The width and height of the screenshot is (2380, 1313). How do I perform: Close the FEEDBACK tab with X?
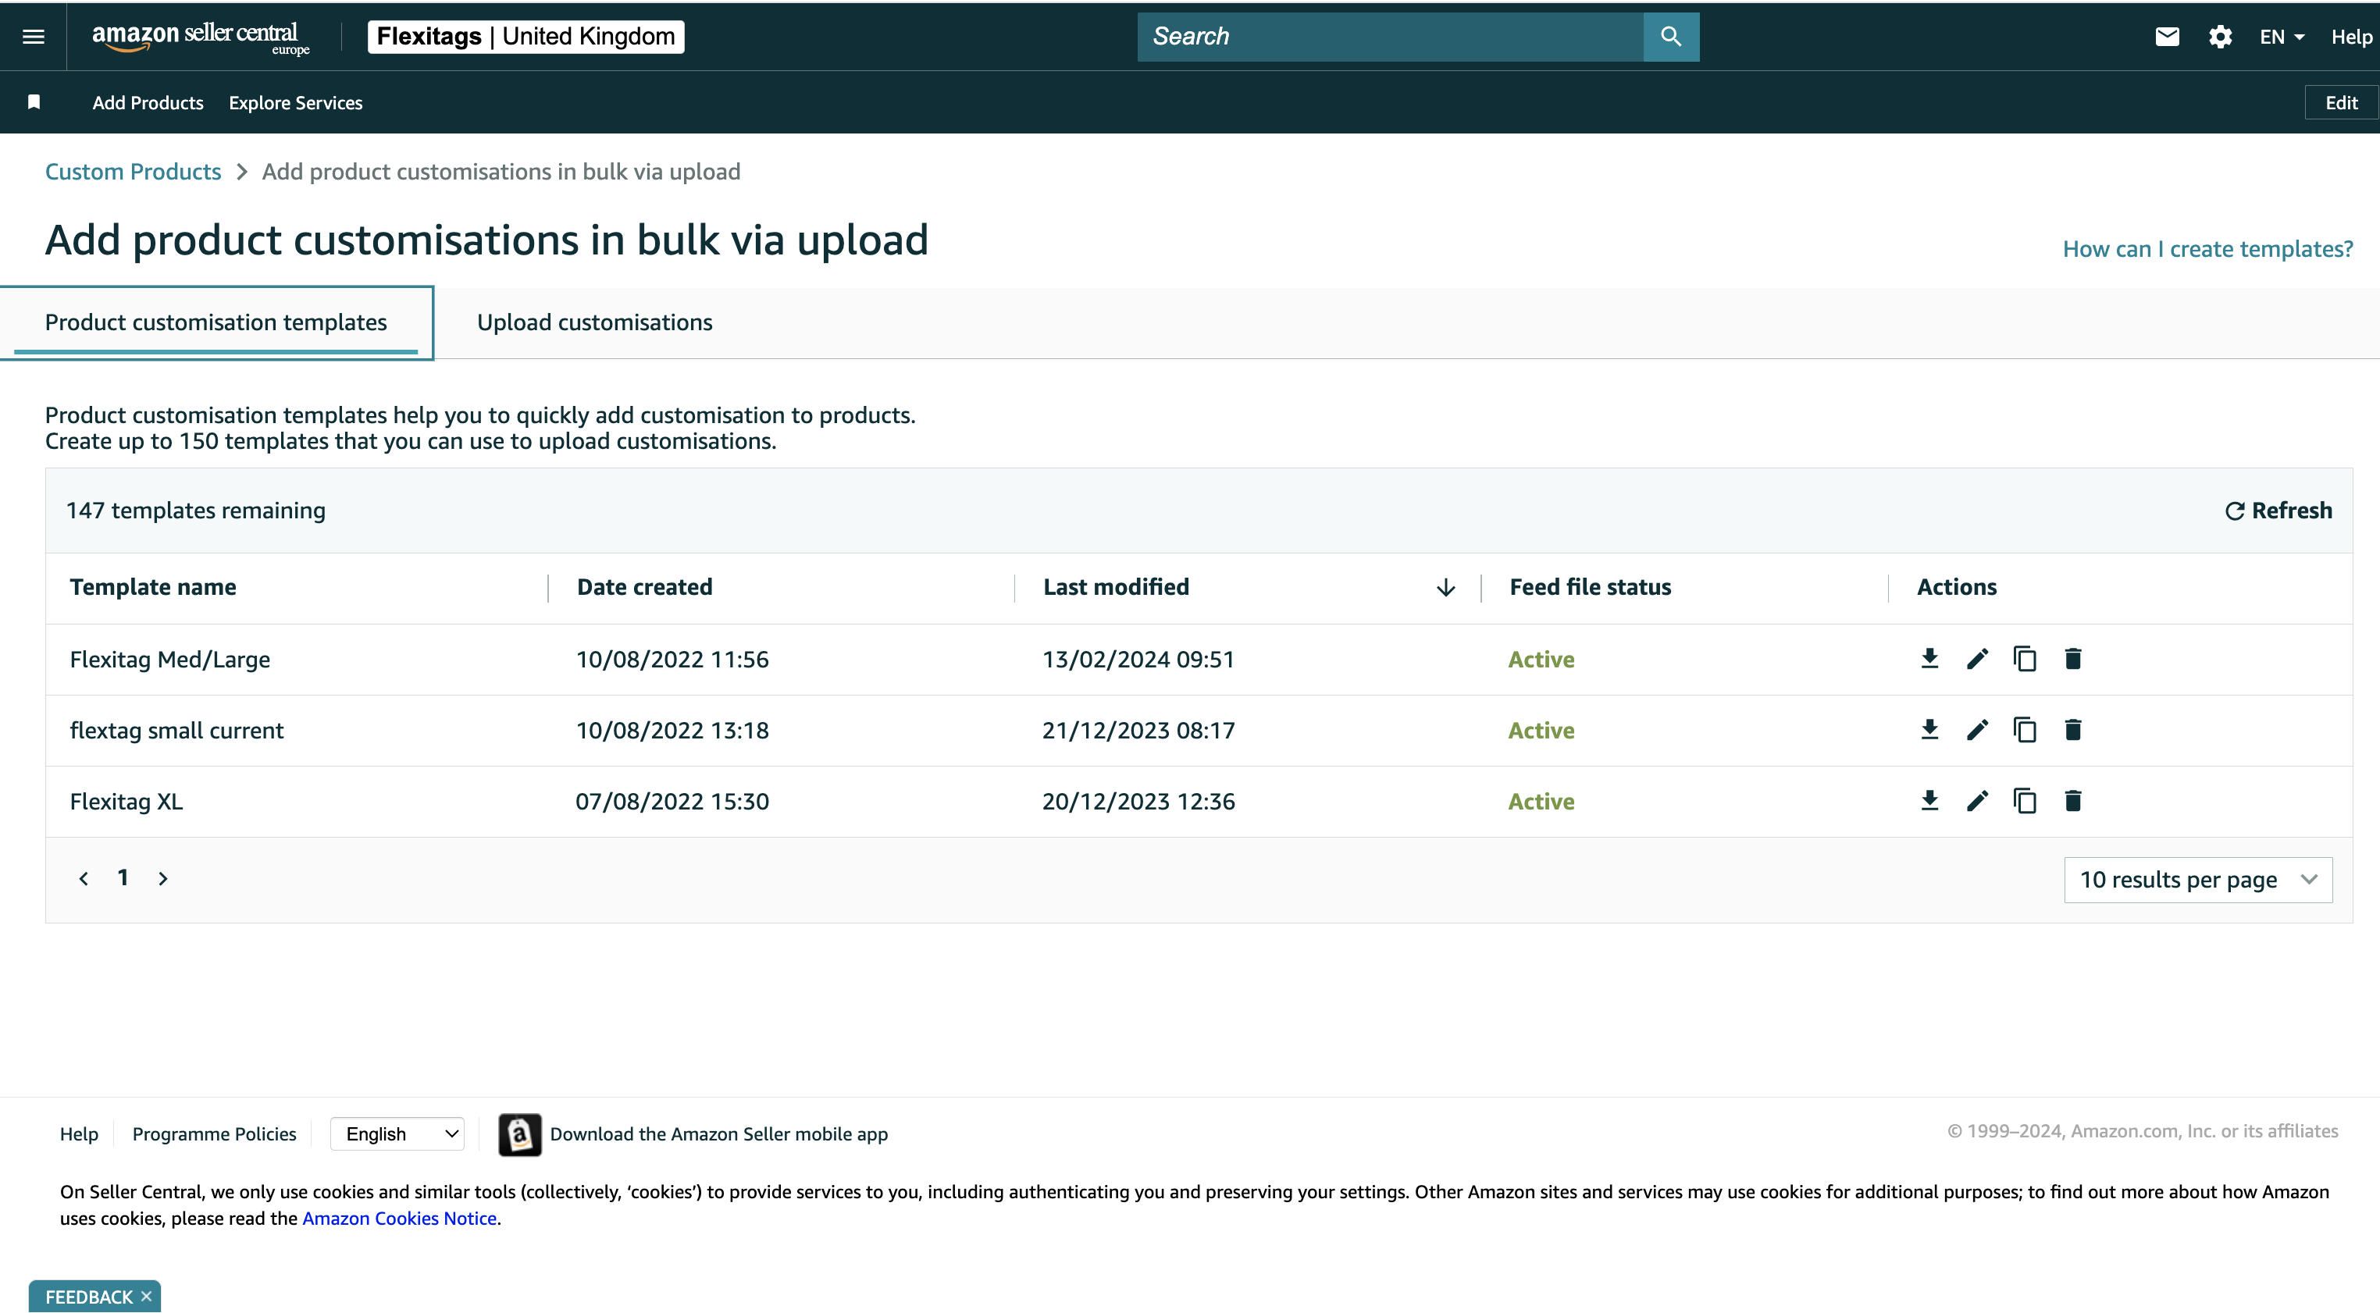[146, 1297]
